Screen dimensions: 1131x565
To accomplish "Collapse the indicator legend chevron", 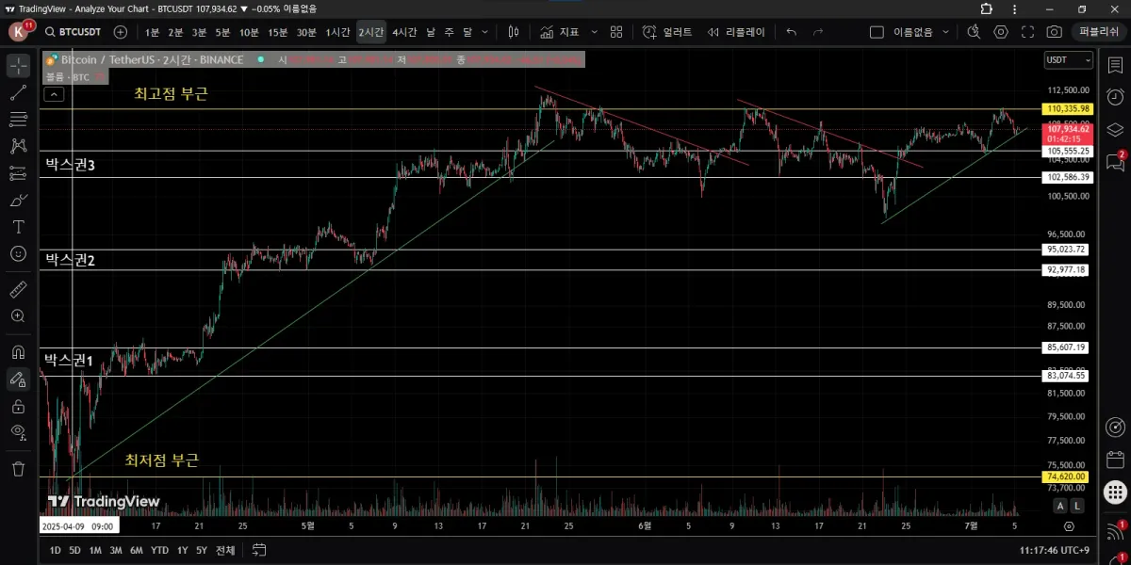I will pyautogui.click(x=54, y=94).
